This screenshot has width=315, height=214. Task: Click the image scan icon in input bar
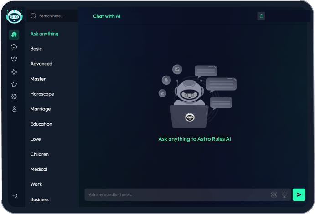click(x=274, y=194)
